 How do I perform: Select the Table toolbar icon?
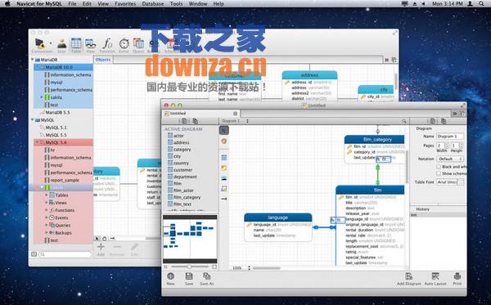[x=76, y=44]
